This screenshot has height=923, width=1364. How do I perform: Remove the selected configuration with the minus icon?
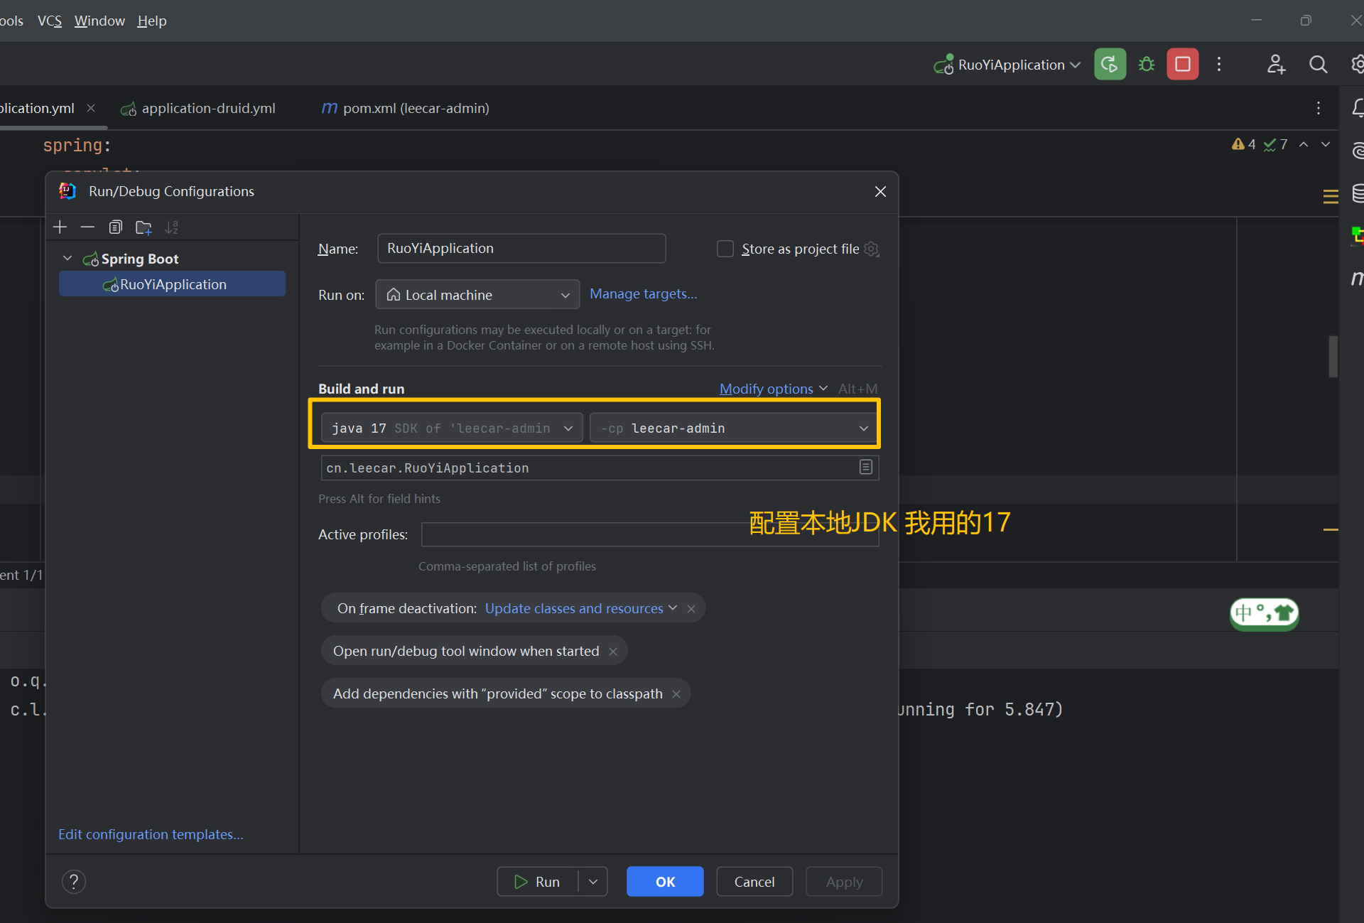(x=87, y=227)
